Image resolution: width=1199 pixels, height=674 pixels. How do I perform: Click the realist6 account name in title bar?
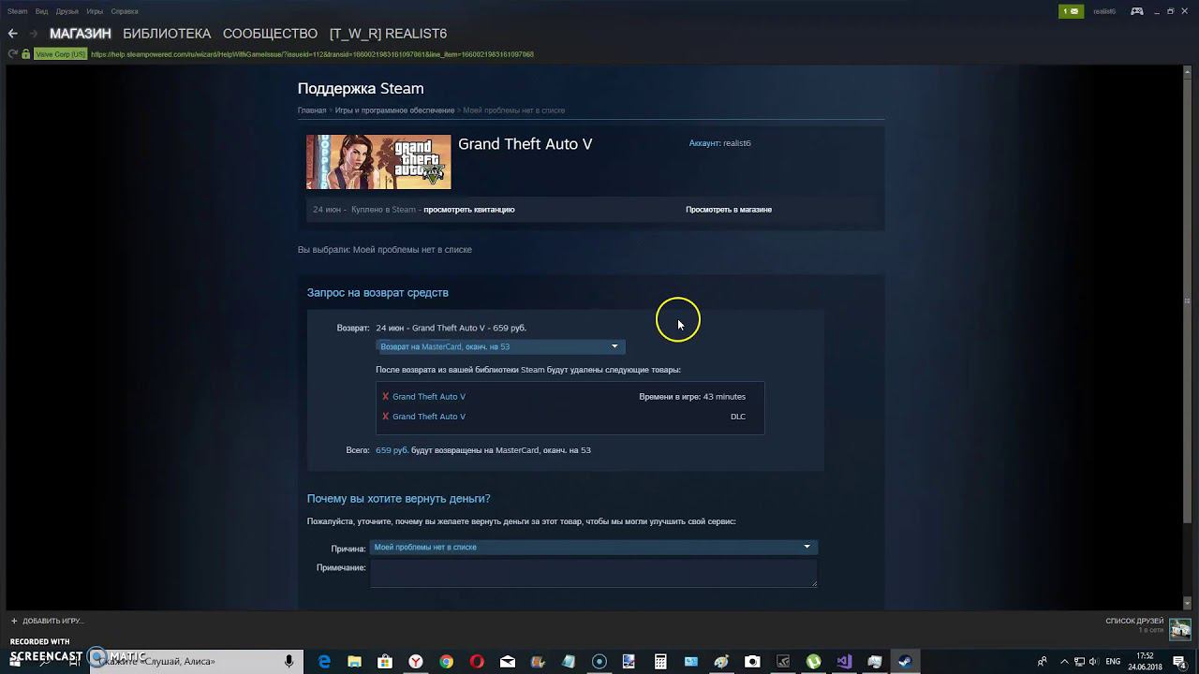point(1104,11)
